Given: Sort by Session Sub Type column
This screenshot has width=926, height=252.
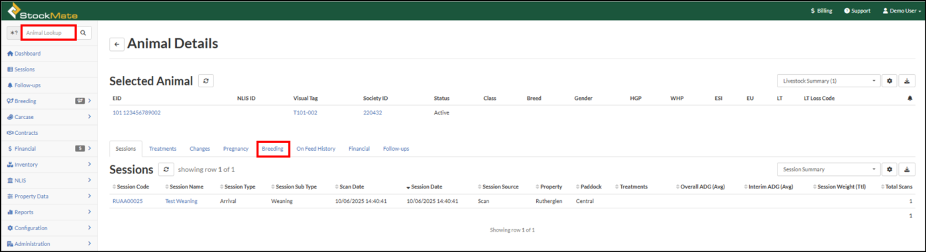Looking at the screenshot, I should 294,187.
